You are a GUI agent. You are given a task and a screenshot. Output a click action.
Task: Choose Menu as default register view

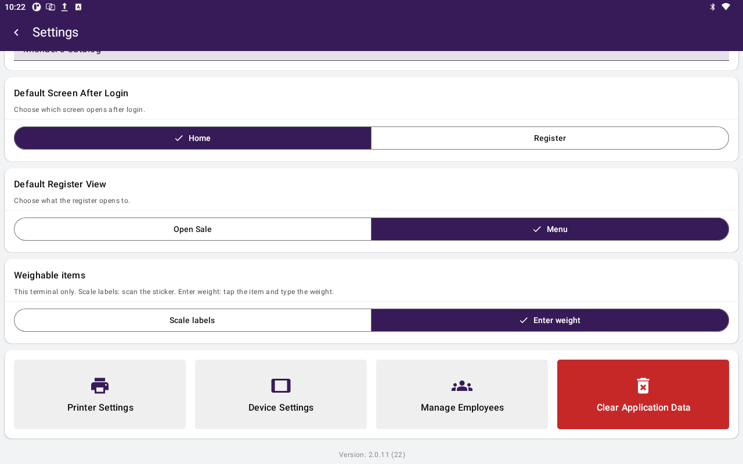(x=550, y=229)
